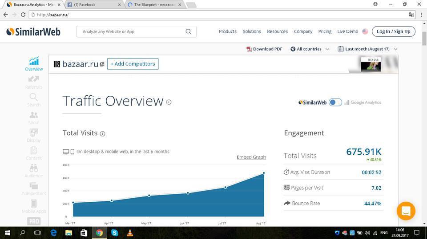The width and height of the screenshot is (427, 239).
Task: Click info icon next to Traffic Overview
Action: click(169, 102)
